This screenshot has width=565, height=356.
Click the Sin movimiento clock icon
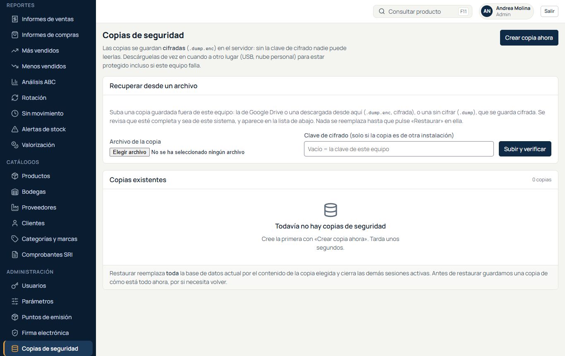point(15,113)
